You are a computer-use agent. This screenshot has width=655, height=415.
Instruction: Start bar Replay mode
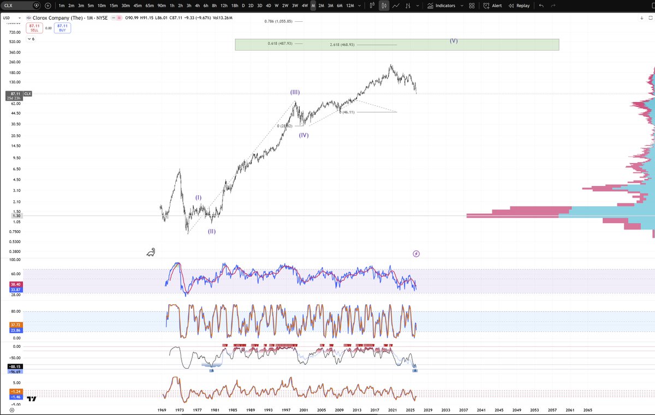click(x=519, y=5)
